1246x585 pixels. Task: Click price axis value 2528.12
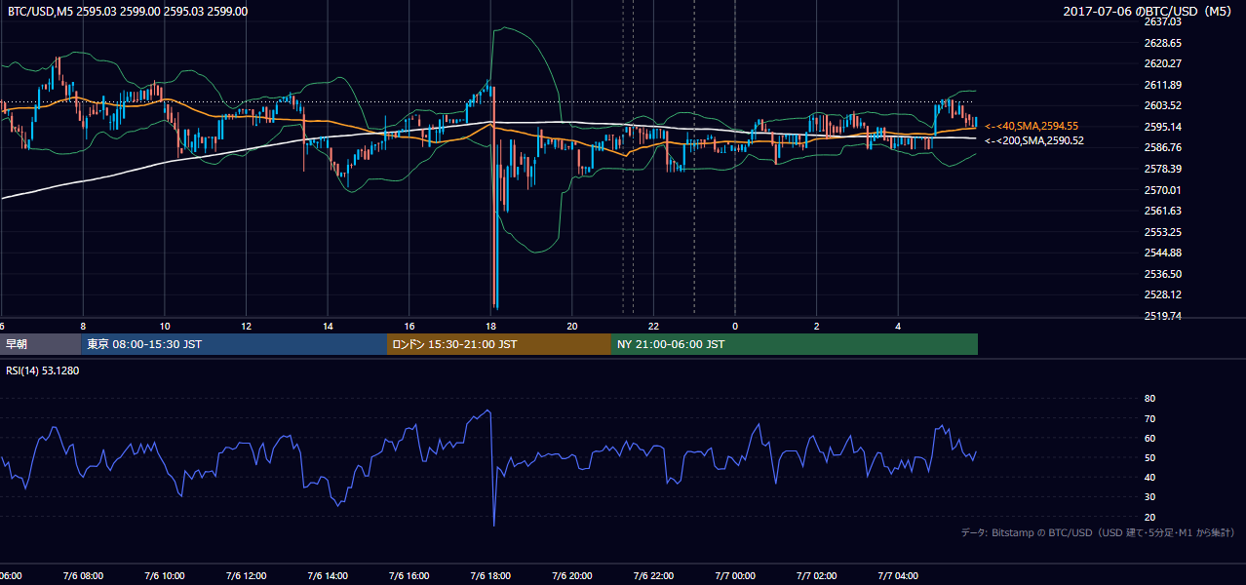(1163, 294)
